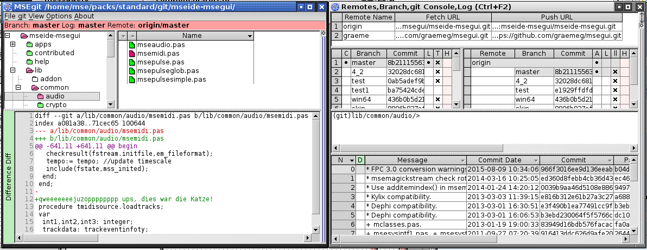
Task: Click the file tree vertical scrollbar down arrow
Action: coord(111,104)
